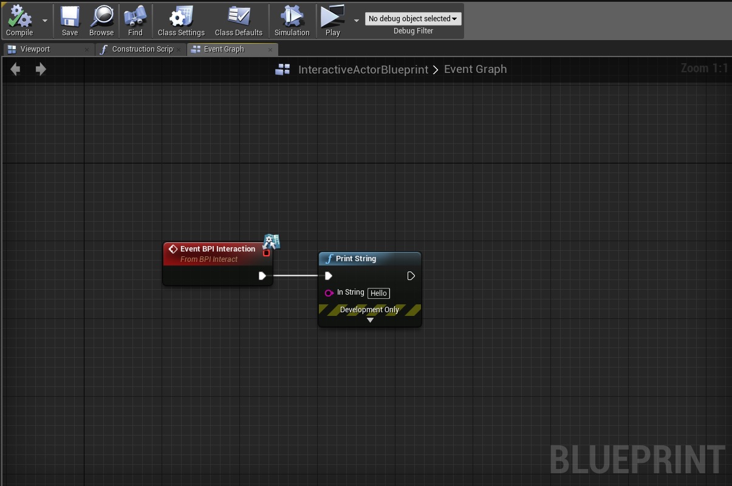Expand the Compile options dropdown arrow
732x486 pixels.
[45, 20]
